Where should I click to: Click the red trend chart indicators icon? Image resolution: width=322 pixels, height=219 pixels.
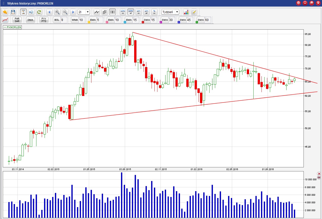[x=5, y=20]
